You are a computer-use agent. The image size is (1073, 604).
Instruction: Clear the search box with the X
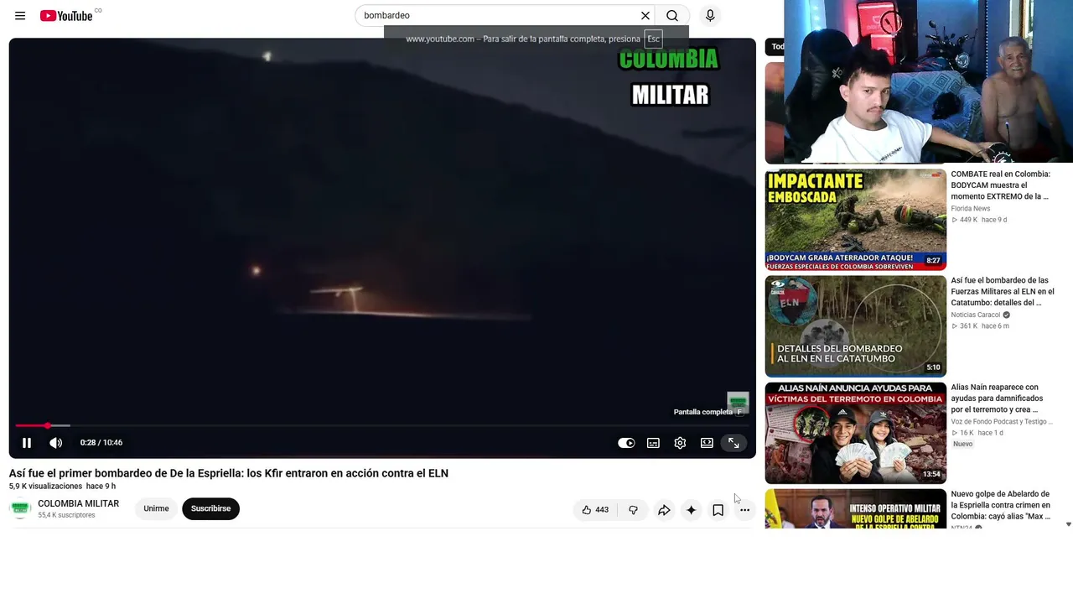(x=645, y=16)
